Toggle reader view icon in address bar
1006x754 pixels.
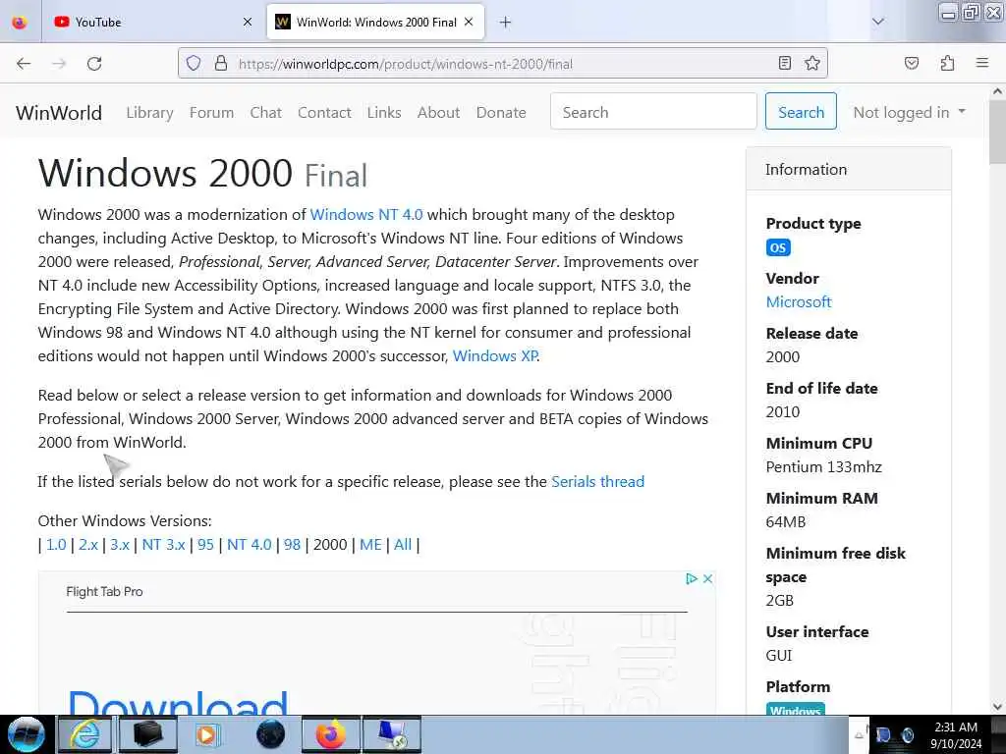pos(784,63)
